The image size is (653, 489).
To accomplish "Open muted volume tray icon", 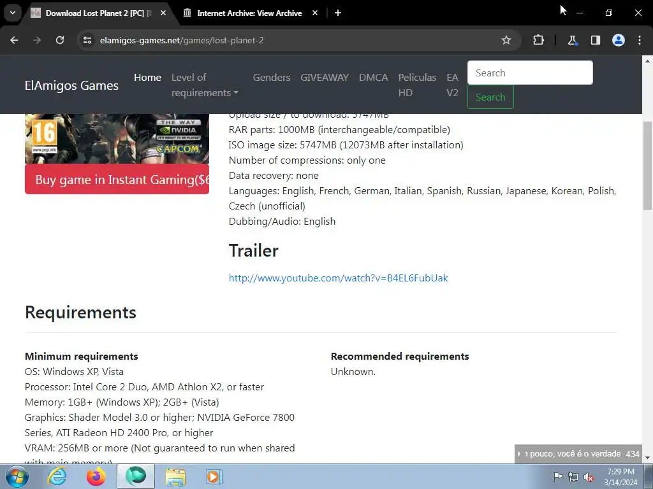I will tap(589, 477).
